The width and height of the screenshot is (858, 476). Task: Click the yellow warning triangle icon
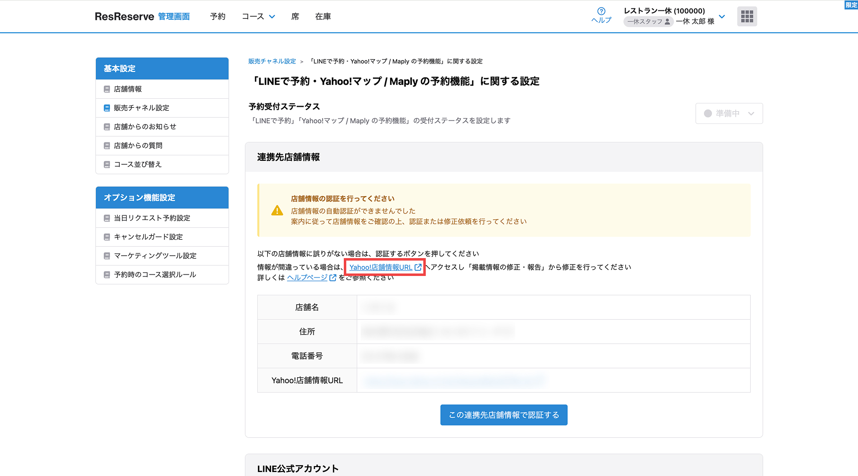pos(277,210)
